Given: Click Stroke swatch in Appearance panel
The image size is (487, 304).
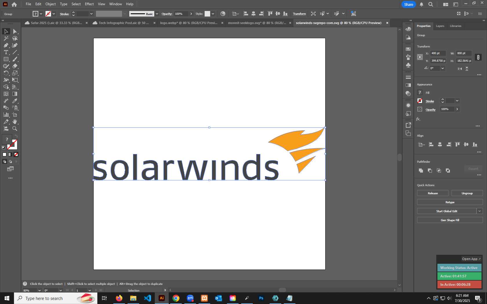Looking at the screenshot, I should coord(420,101).
